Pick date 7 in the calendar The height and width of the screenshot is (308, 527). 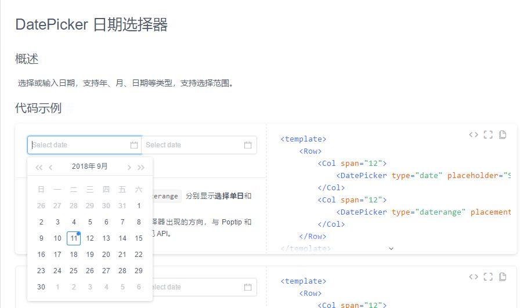tap(122, 222)
